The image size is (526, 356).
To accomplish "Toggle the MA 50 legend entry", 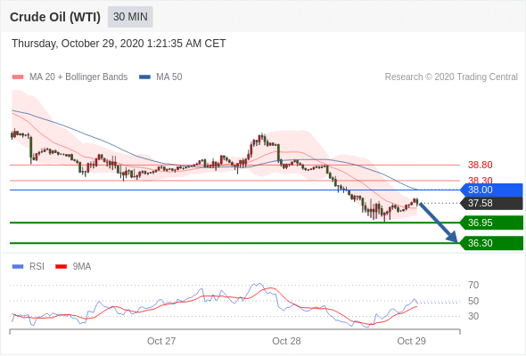I will pos(160,77).
